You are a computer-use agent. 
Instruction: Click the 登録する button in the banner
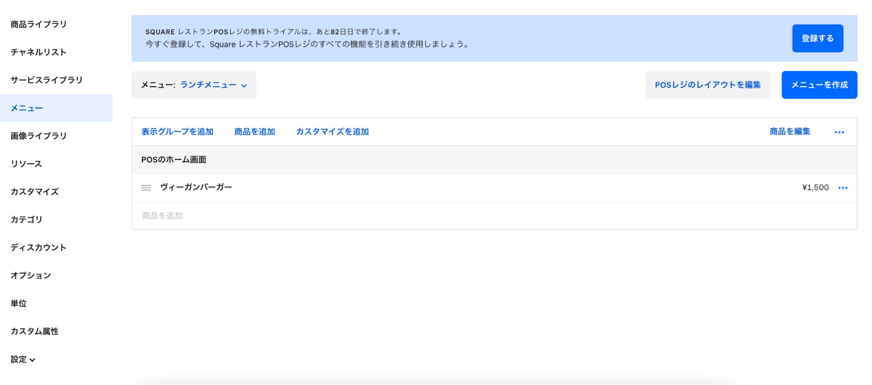click(817, 38)
